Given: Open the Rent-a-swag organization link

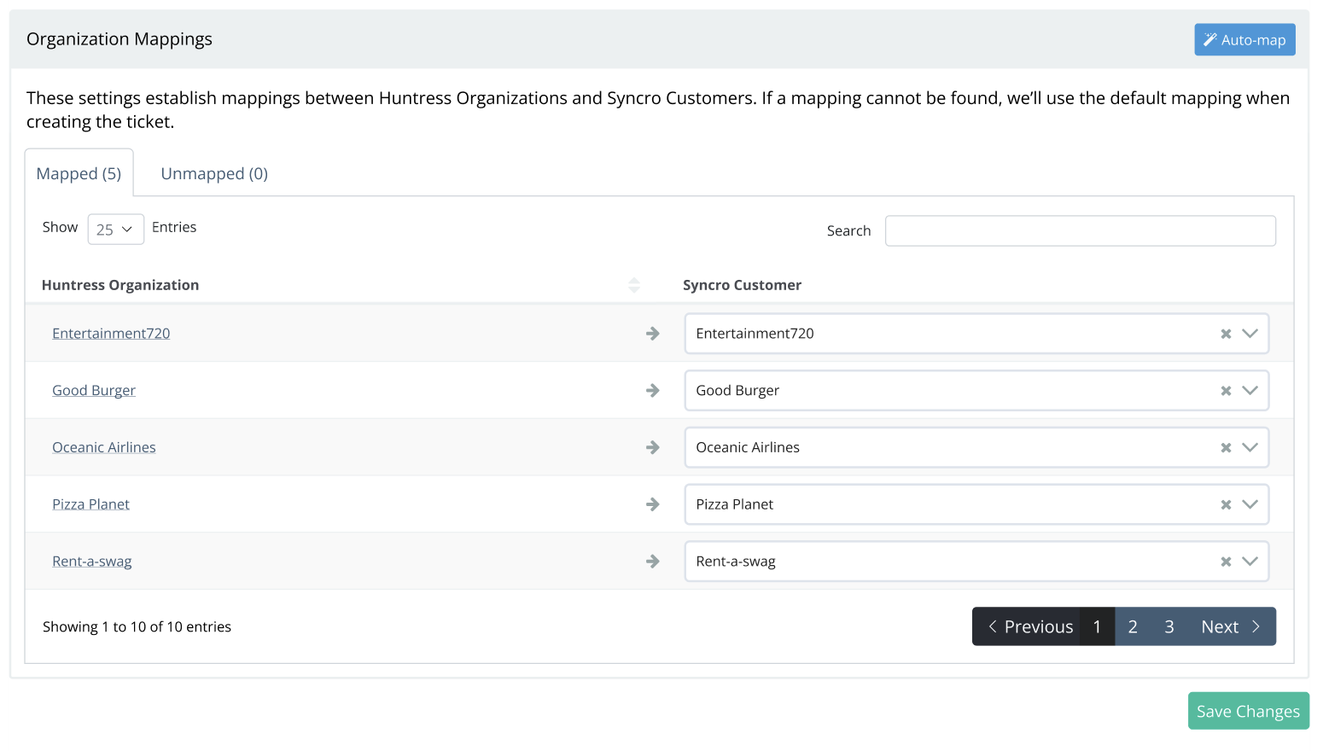Looking at the screenshot, I should click(92, 562).
